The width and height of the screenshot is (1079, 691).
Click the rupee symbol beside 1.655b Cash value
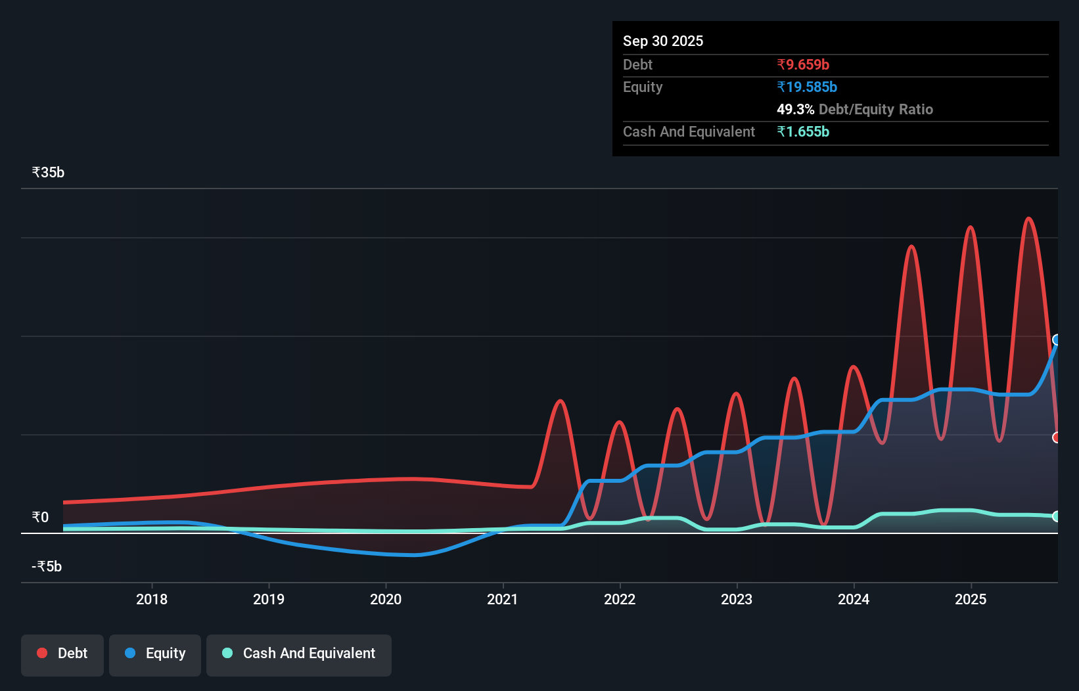[x=782, y=132]
